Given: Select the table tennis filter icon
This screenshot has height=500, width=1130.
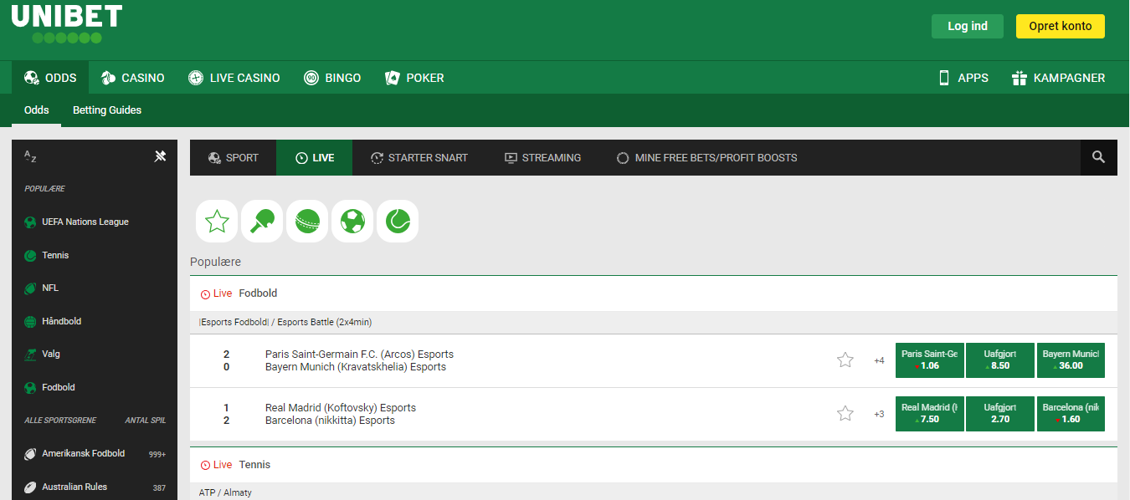Looking at the screenshot, I should click(x=262, y=222).
